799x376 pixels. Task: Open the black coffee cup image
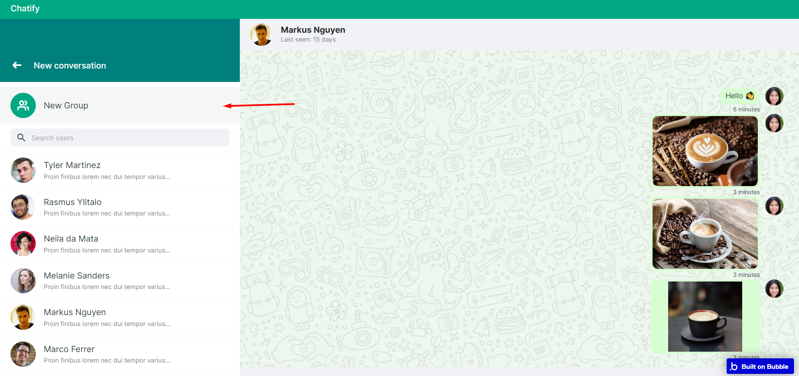coord(705,316)
